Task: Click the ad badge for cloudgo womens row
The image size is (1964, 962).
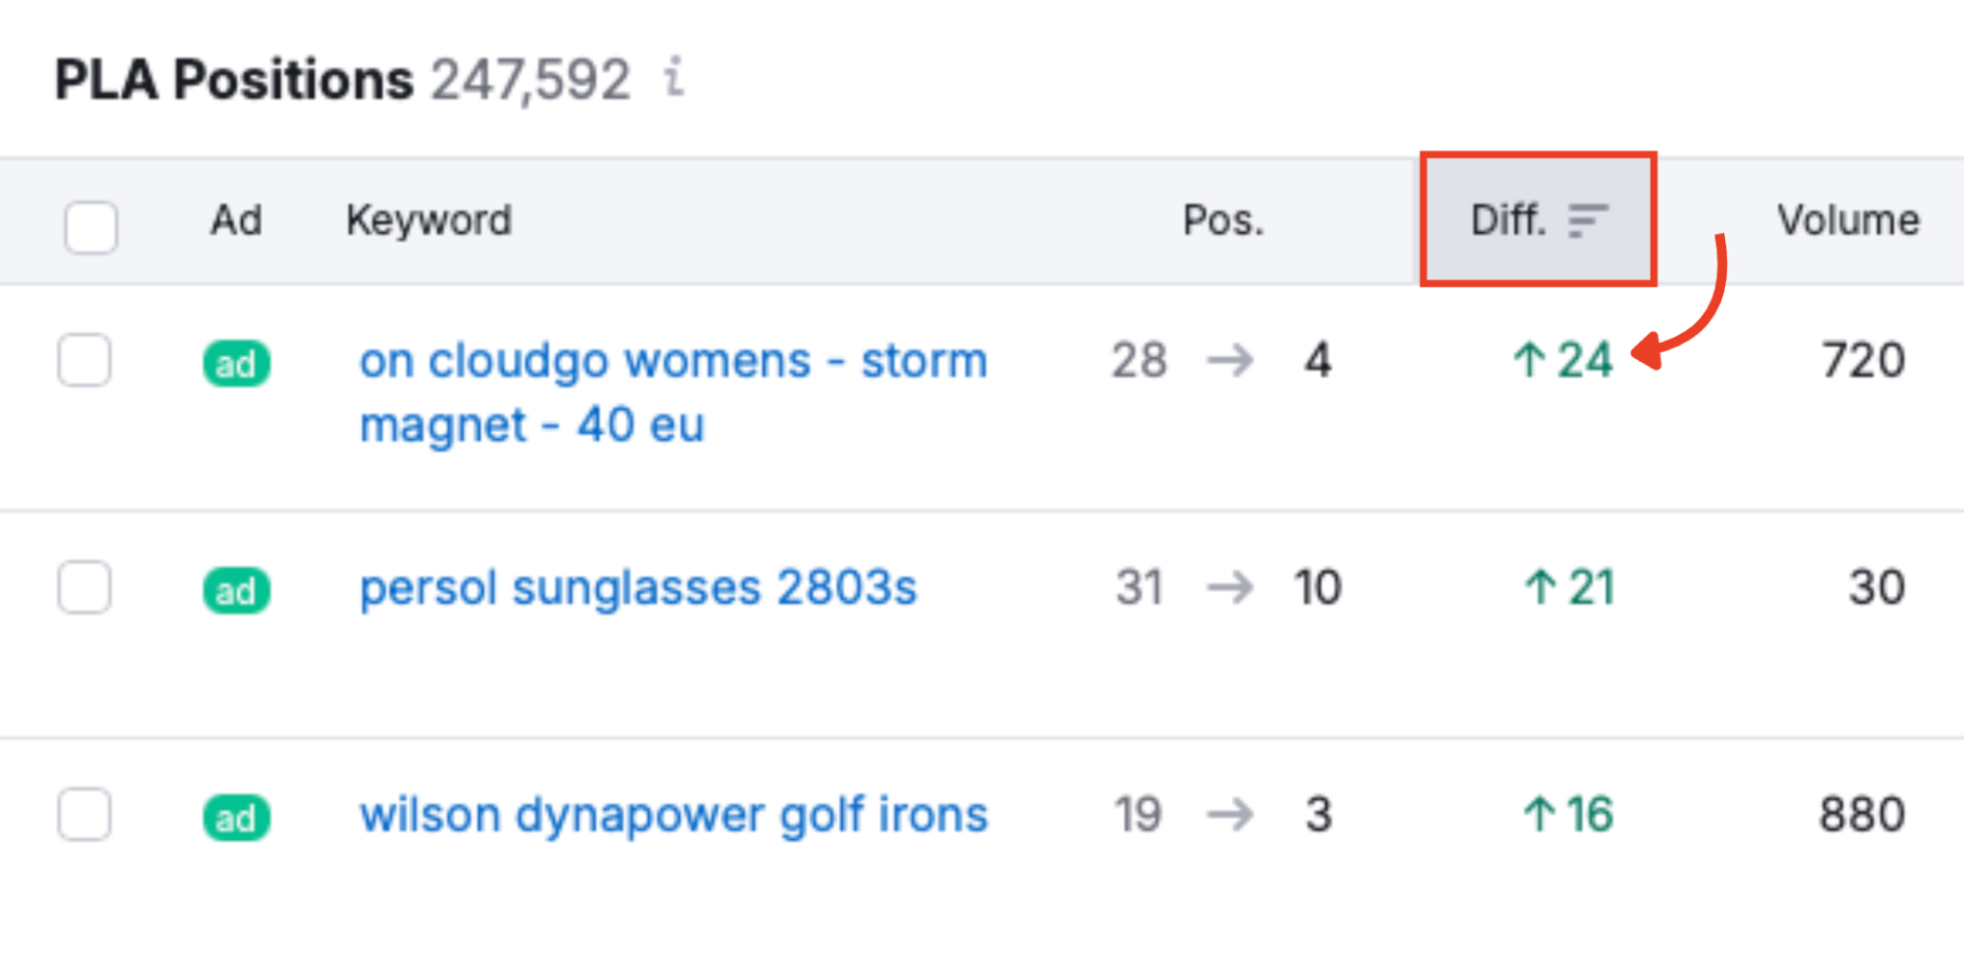Action: 236,364
